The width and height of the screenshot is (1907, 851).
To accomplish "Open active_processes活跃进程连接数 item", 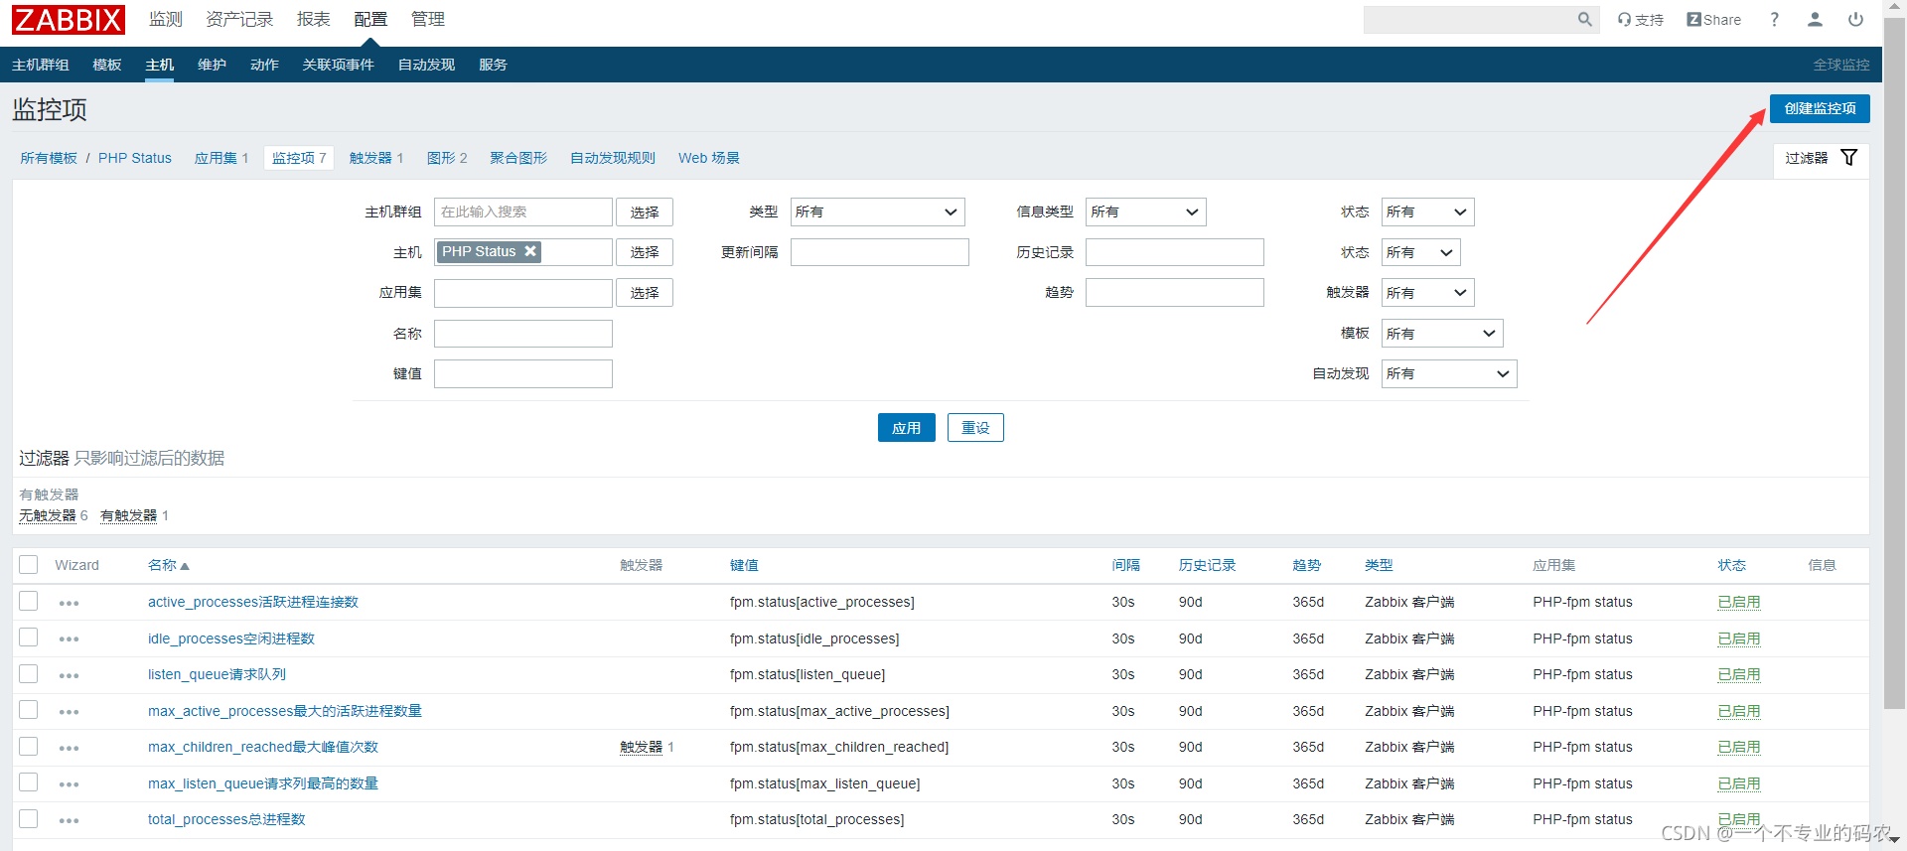I will (x=253, y=602).
